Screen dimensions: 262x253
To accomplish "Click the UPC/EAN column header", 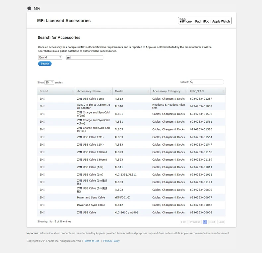I will tap(207, 91).
